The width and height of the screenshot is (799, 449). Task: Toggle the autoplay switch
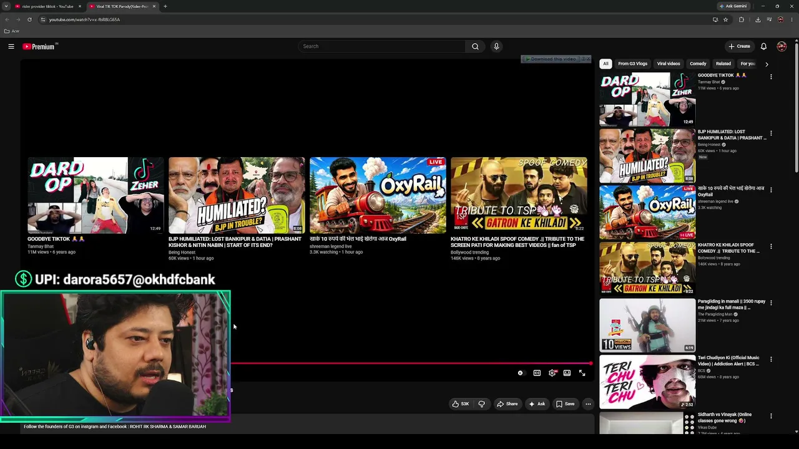pos(521,373)
